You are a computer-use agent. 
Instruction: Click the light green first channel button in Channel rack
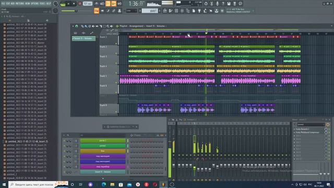click(103, 140)
